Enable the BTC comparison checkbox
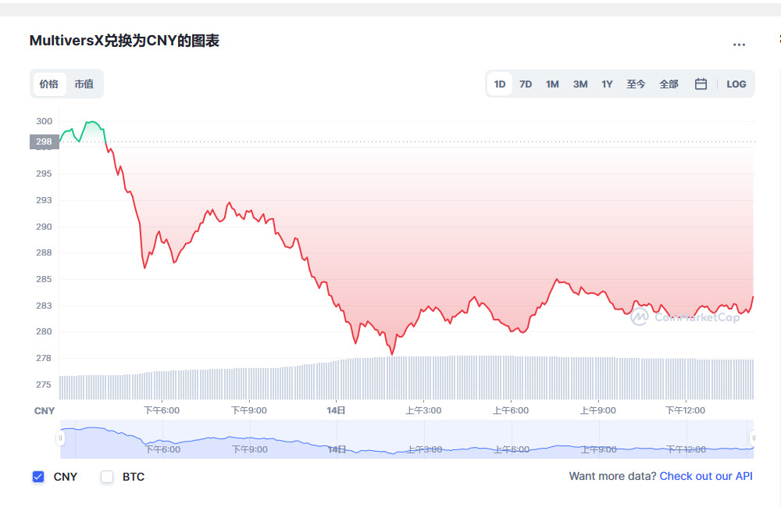Screen dimensions: 781x508 (x=107, y=477)
